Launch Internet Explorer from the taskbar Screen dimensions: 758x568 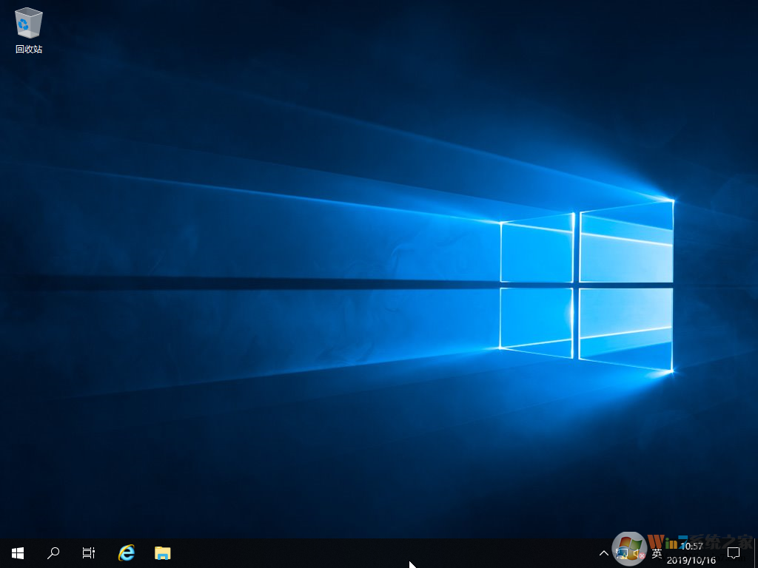[126, 552]
